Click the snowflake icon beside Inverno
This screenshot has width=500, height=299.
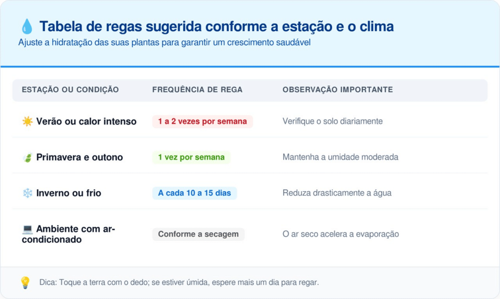[27, 193]
